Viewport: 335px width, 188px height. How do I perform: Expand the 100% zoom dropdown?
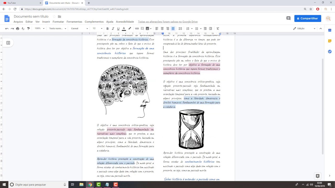click(x=40, y=28)
